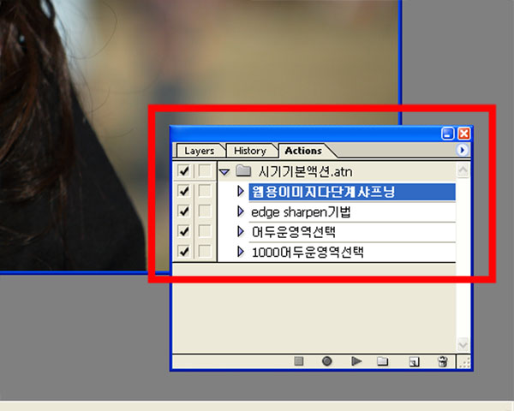This screenshot has height=411, width=514.
Task: Toggle dialog box for edge sharpen기법
Action: [x=205, y=211]
